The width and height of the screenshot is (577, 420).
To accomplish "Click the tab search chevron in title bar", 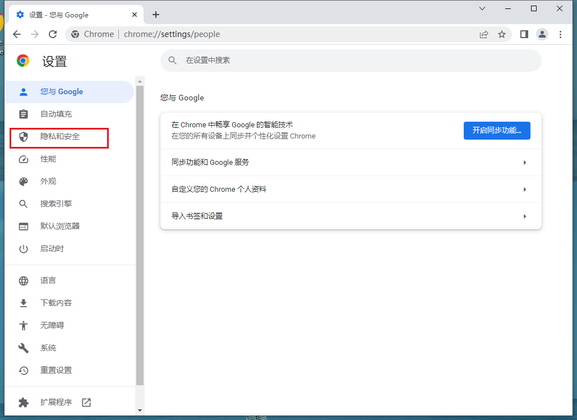I will [x=482, y=8].
